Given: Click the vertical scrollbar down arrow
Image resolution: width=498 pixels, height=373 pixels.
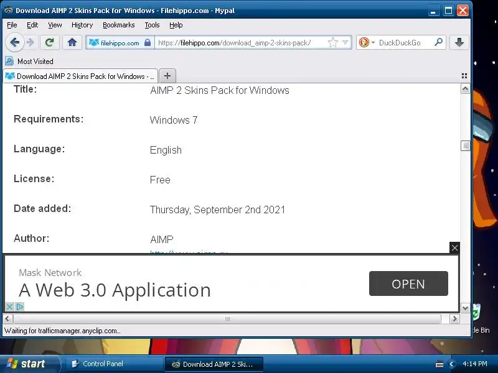Looking at the screenshot, I should coord(465,308).
